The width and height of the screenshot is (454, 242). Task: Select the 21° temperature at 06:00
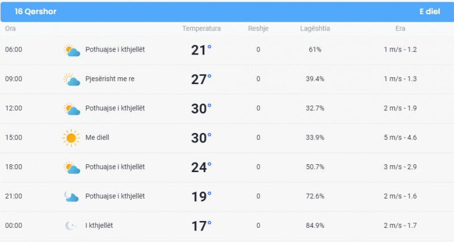click(x=201, y=50)
